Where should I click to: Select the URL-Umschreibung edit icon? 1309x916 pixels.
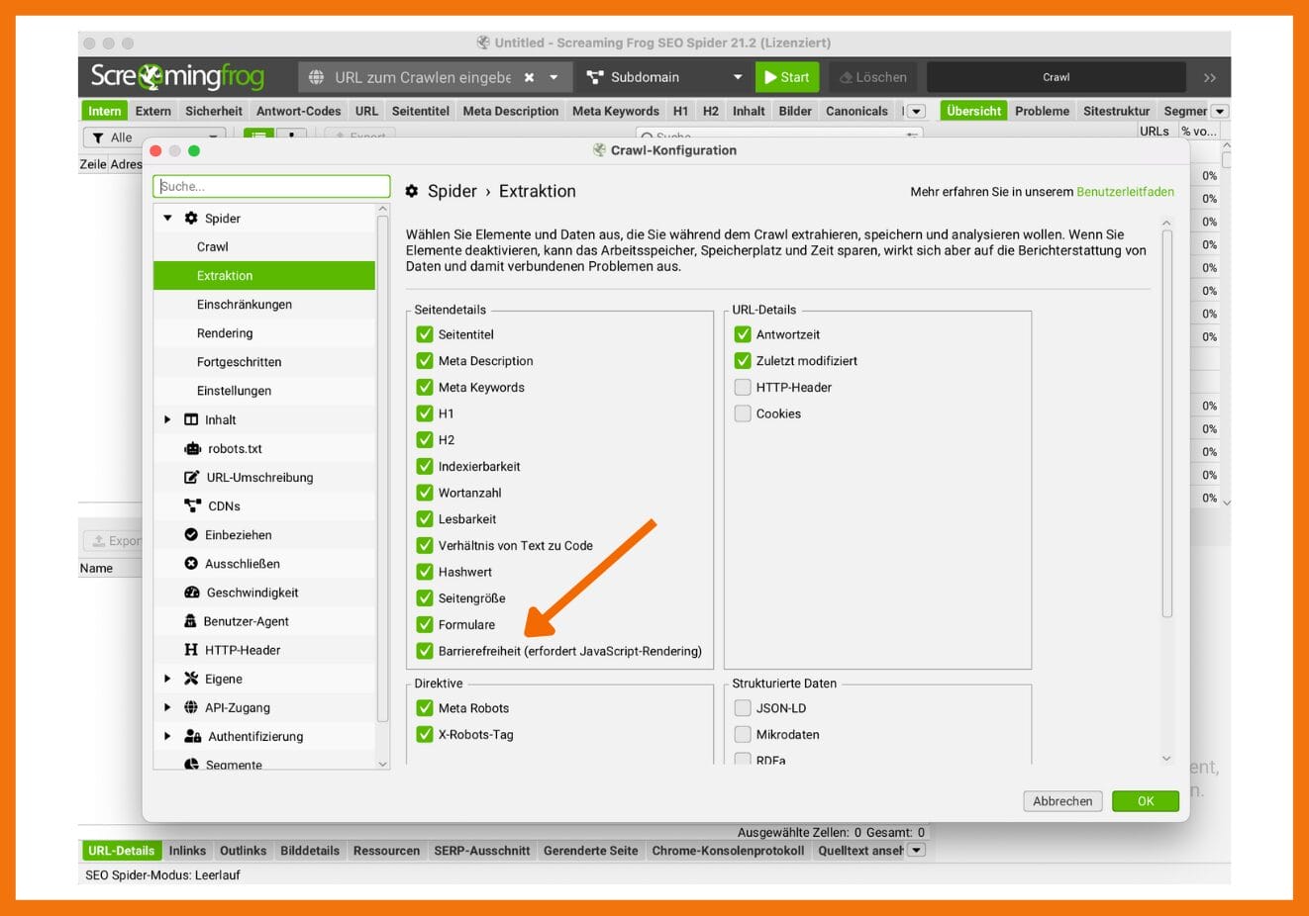tap(192, 477)
